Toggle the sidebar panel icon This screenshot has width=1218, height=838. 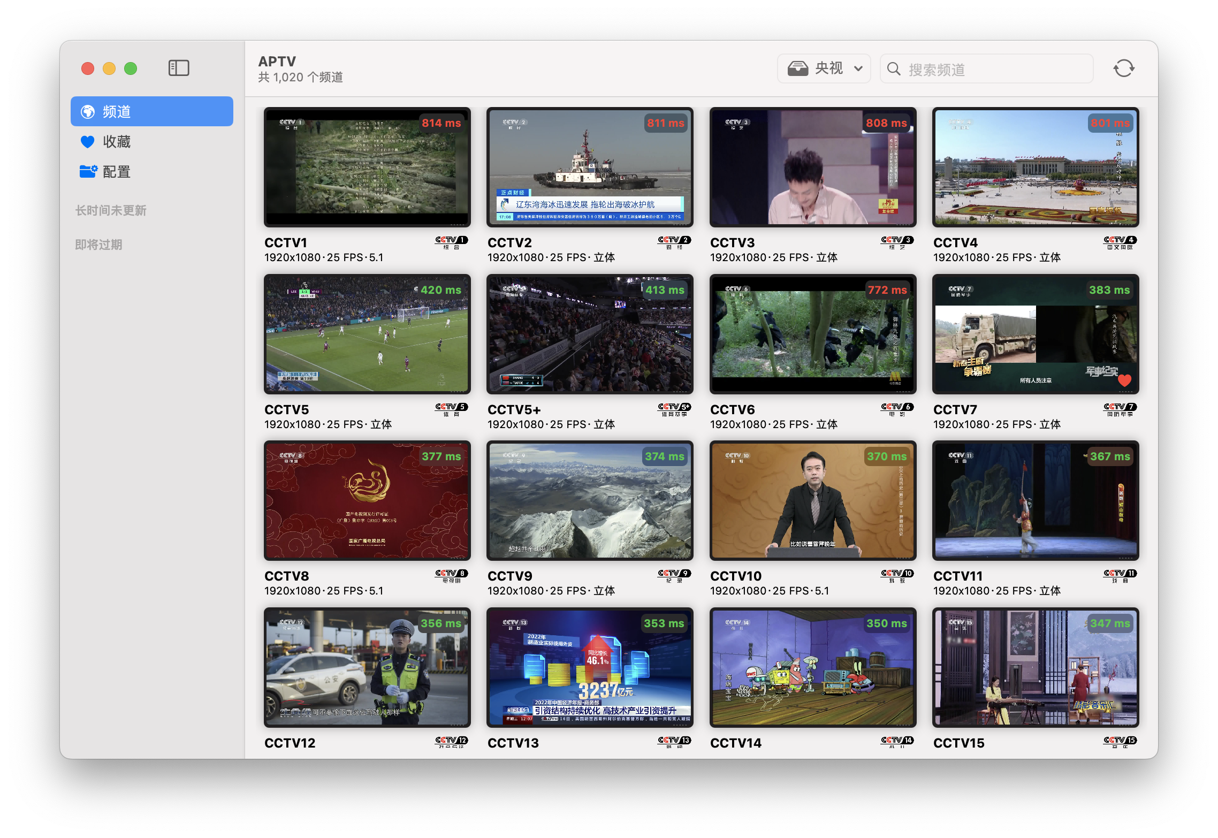click(x=179, y=68)
